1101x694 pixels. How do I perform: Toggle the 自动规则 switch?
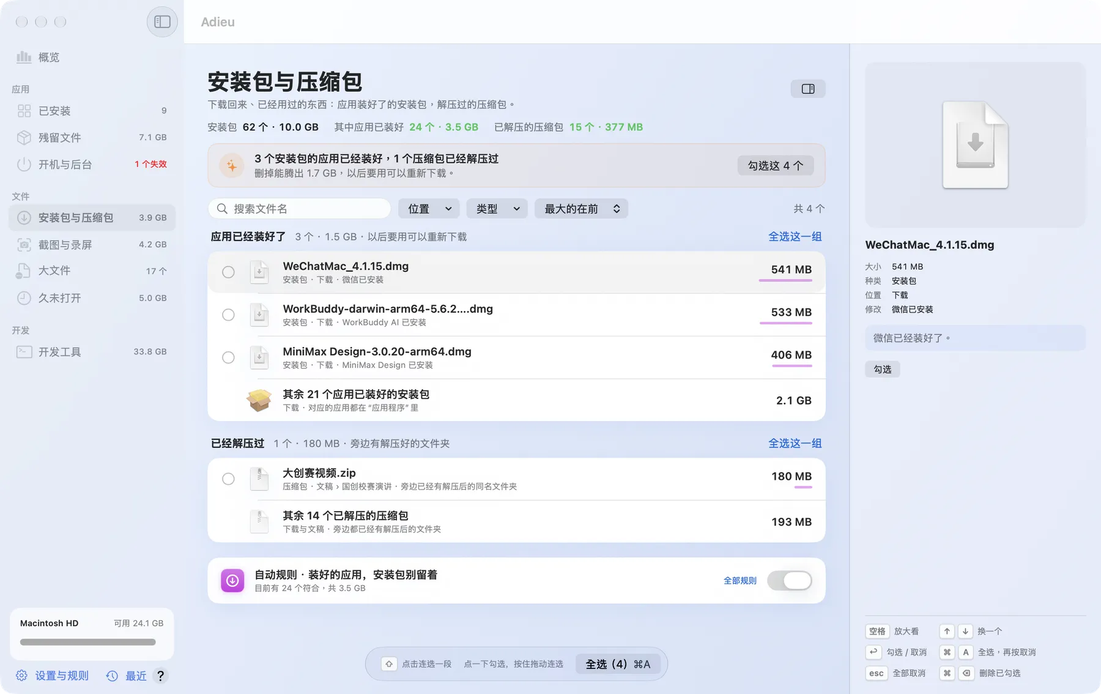tap(790, 581)
